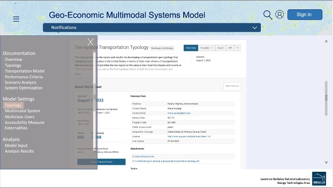Open the public domain license link
This screenshot has height=188, width=333.
point(189,137)
